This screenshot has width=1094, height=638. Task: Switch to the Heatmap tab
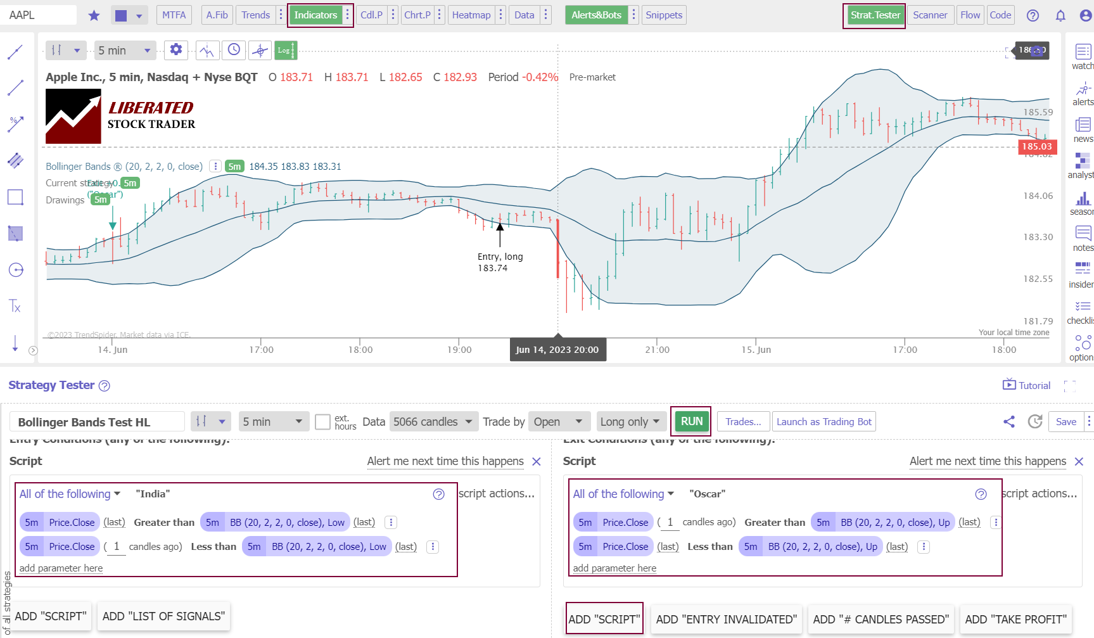click(x=471, y=15)
